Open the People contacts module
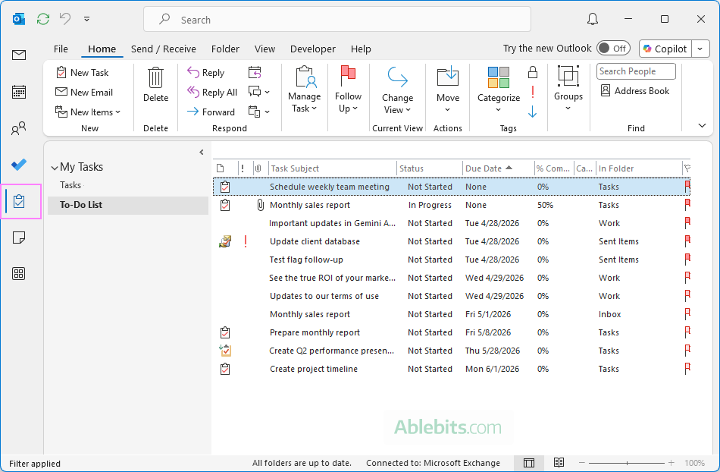 (19, 128)
